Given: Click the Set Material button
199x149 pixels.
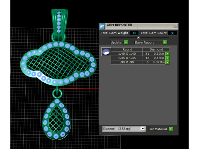Looking at the screenshot, I should 158,129.
